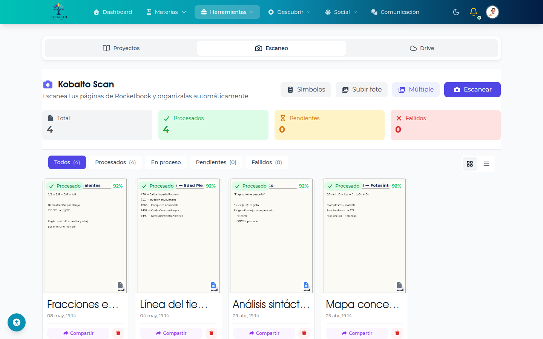Open the Análisis sintáctico scan thumbnail

click(x=271, y=236)
